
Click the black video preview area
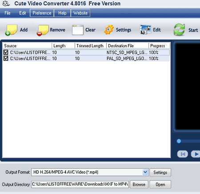coord(188,86)
